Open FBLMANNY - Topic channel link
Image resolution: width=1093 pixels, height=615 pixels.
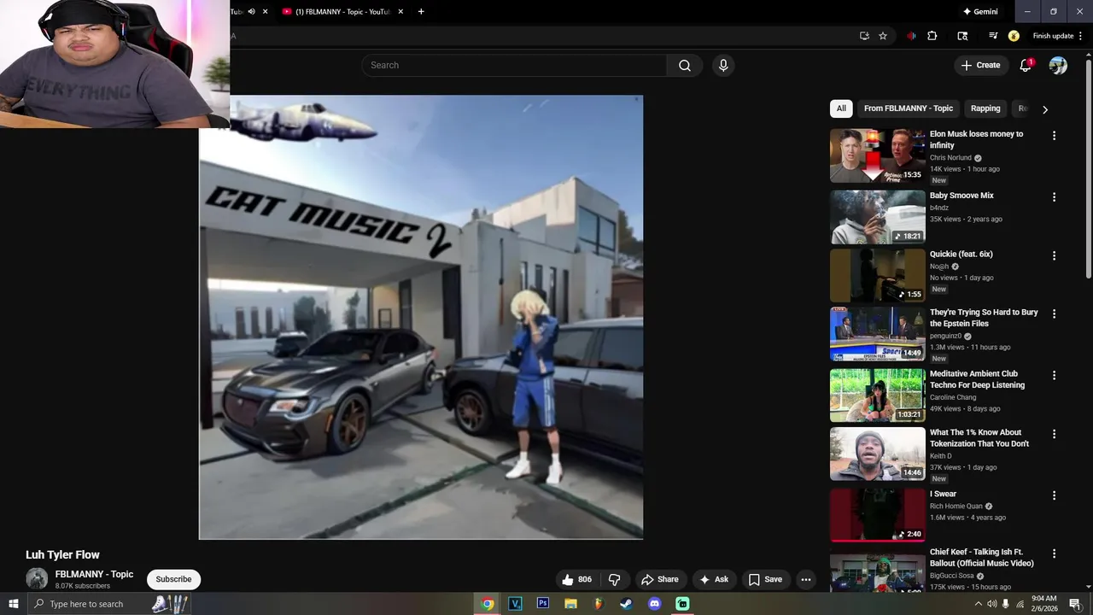point(94,574)
